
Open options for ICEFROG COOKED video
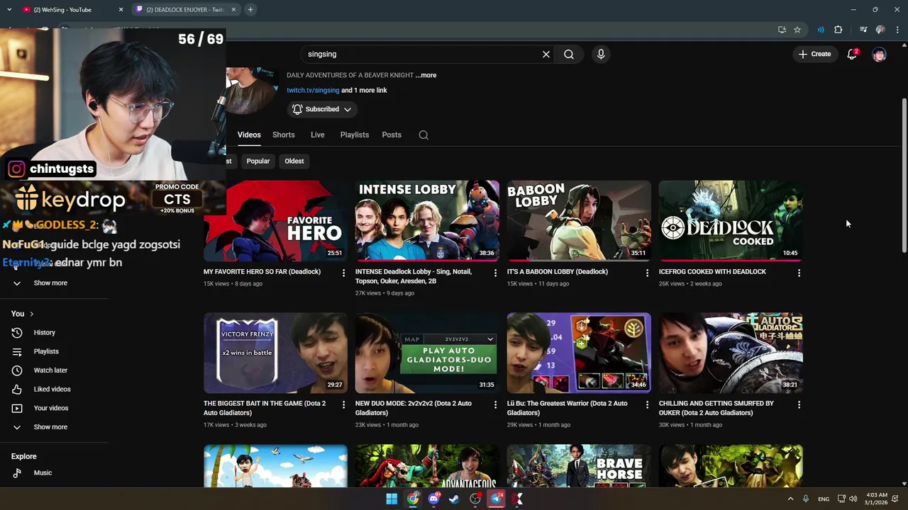[x=799, y=273]
